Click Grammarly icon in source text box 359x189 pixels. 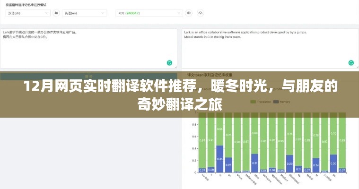point(169,62)
